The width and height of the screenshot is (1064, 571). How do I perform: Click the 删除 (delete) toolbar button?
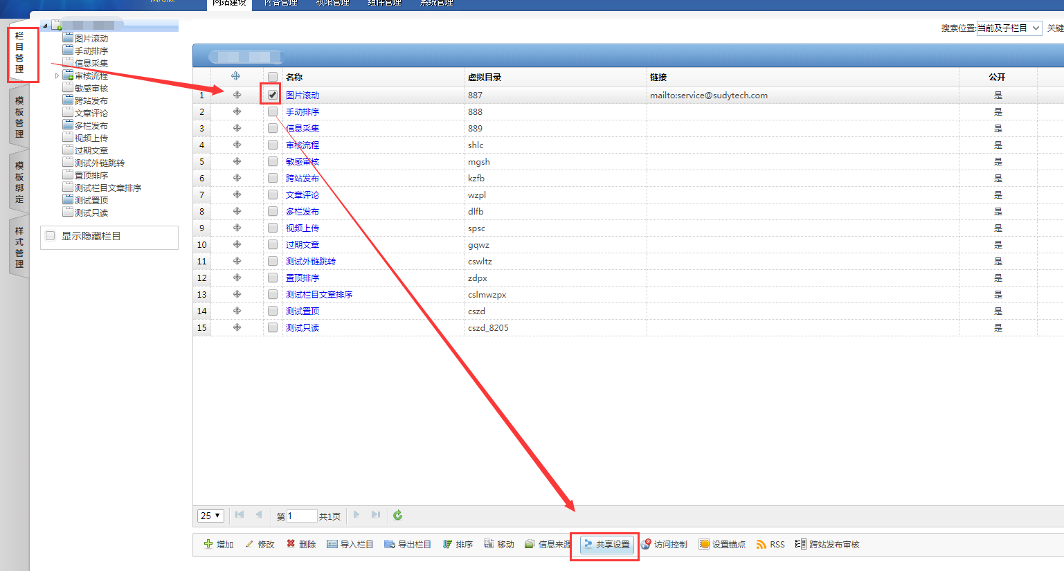coord(301,545)
